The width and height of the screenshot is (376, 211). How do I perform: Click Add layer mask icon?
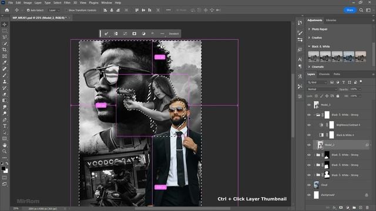click(341, 207)
